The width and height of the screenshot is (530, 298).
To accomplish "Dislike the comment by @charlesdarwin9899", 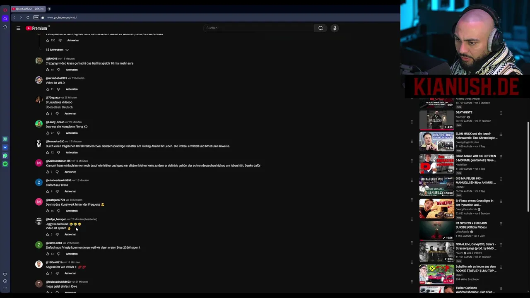I will pyautogui.click(x=57, y=191).
